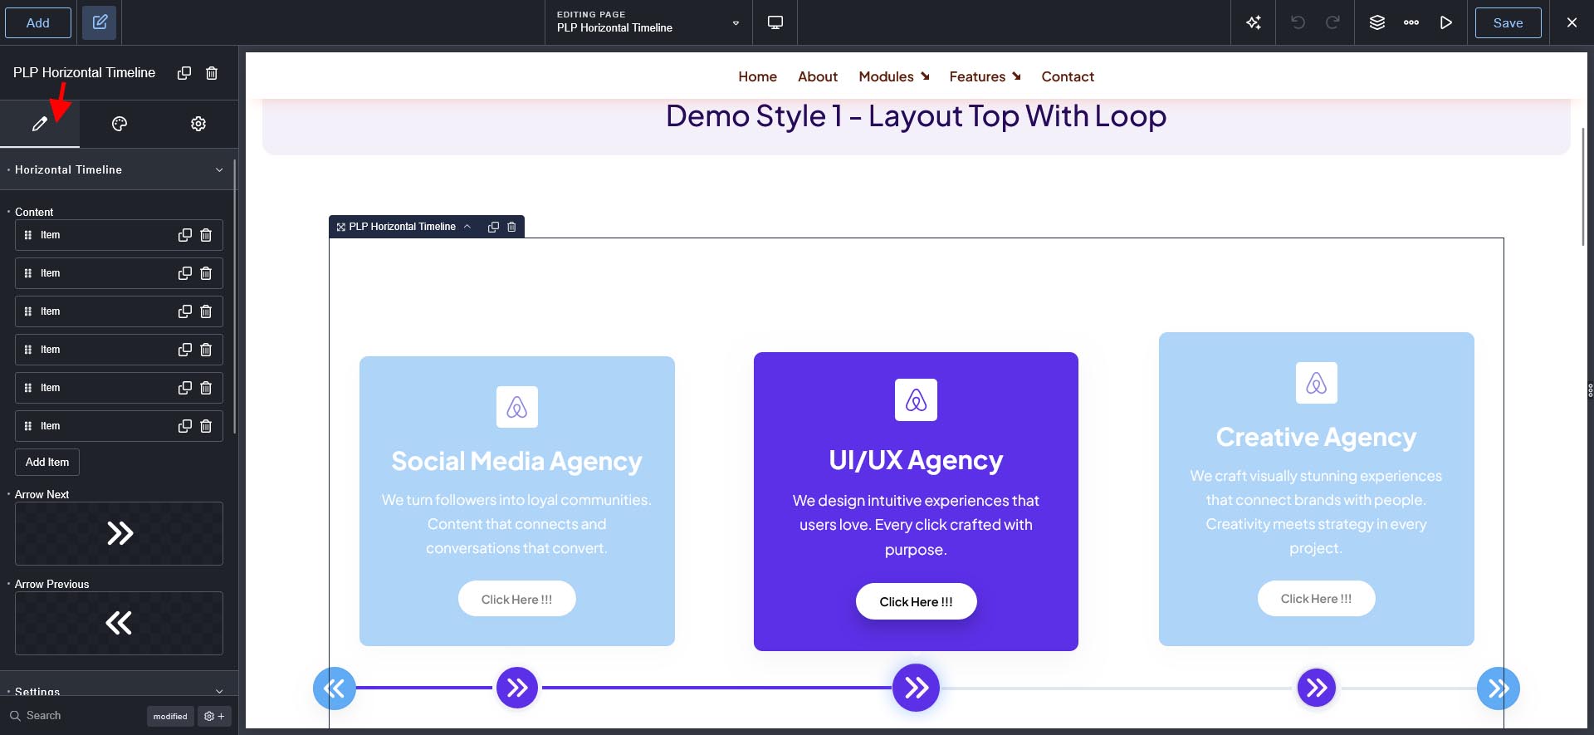This screenshot has width=1594, height=735.
Task: Click the Undo arrow icon
Action: click(1298, 22)
